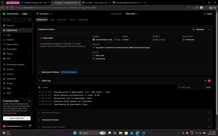The width and height of the screenshot is (218, 136).
Task: Open the Copilot Chat button
Action: click(x=213, y=8)
